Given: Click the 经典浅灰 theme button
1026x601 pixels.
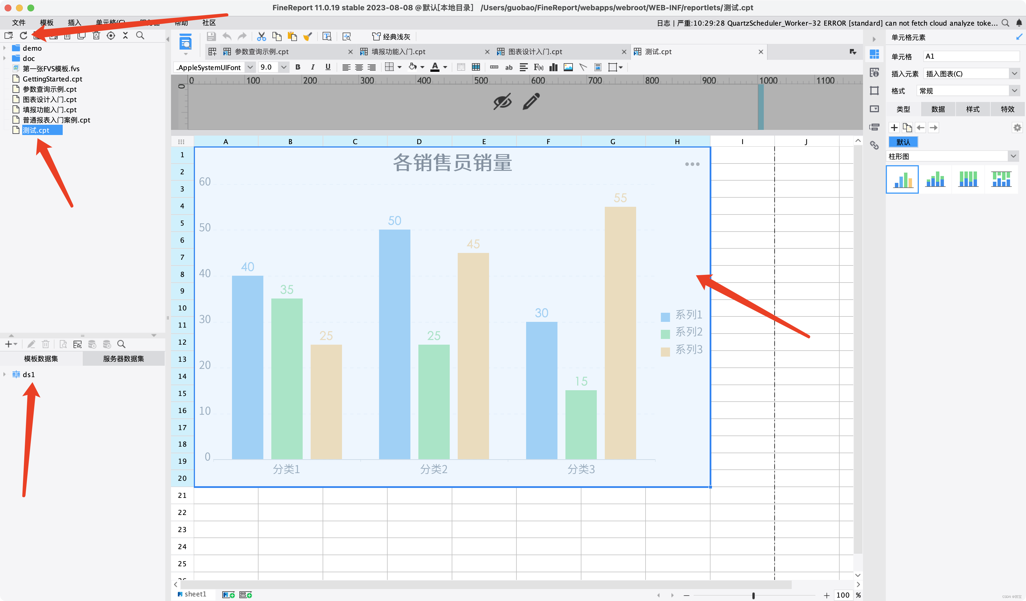Looking at the screenshot, I should point(391,37).
